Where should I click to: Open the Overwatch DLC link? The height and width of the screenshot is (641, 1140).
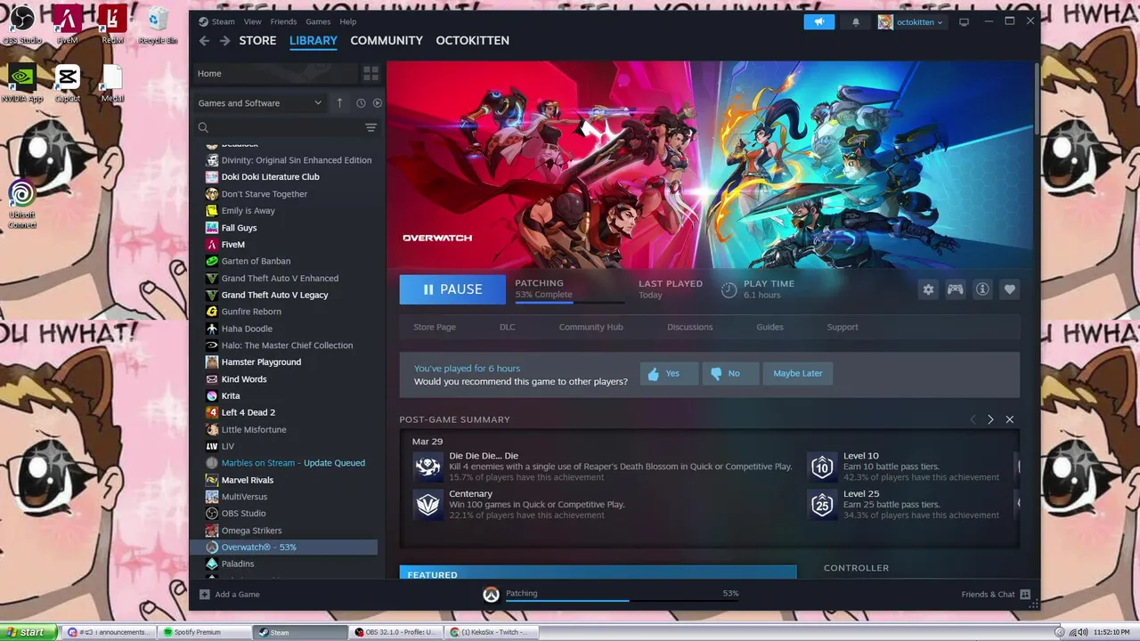click(x=507, y=328)
